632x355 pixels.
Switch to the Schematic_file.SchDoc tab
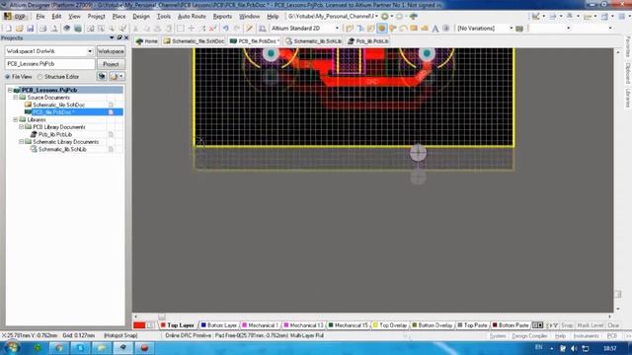tap(194, 41)
